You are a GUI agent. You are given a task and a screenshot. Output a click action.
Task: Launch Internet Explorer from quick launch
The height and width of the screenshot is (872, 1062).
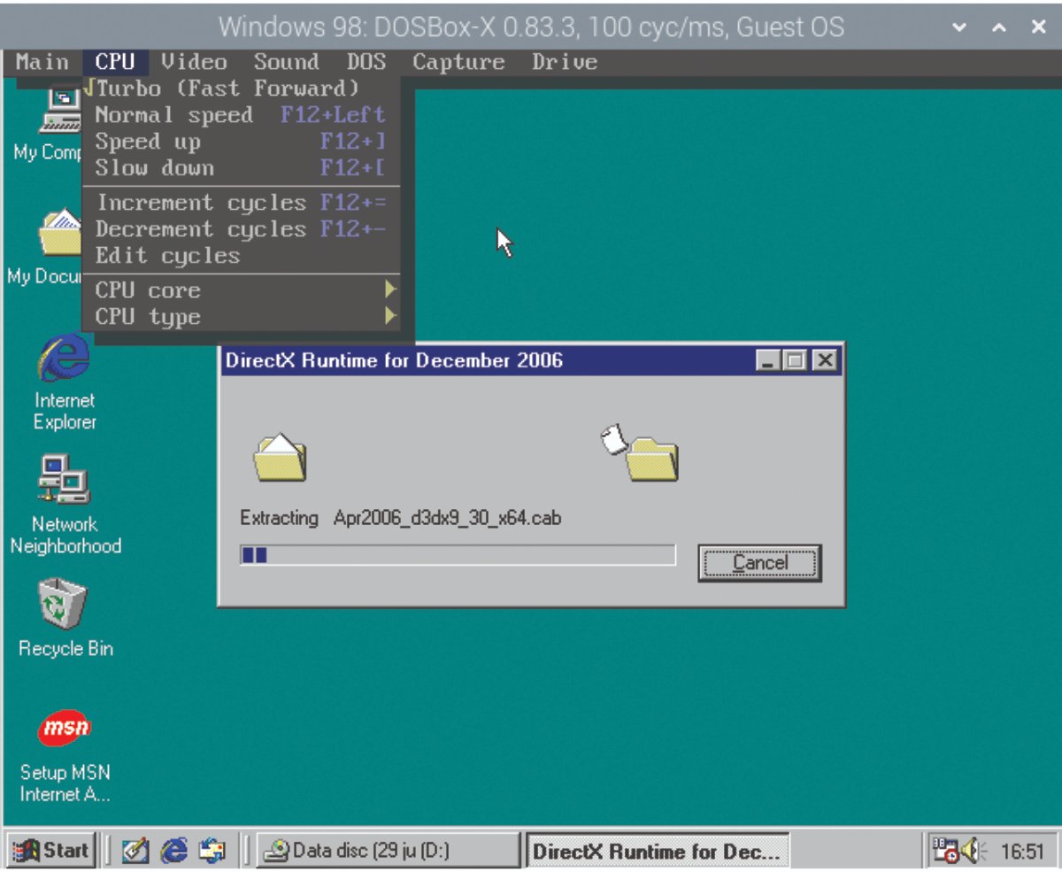tap(174, 851)
